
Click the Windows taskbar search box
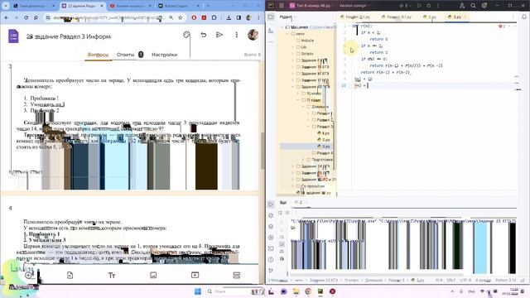[235, 291]
